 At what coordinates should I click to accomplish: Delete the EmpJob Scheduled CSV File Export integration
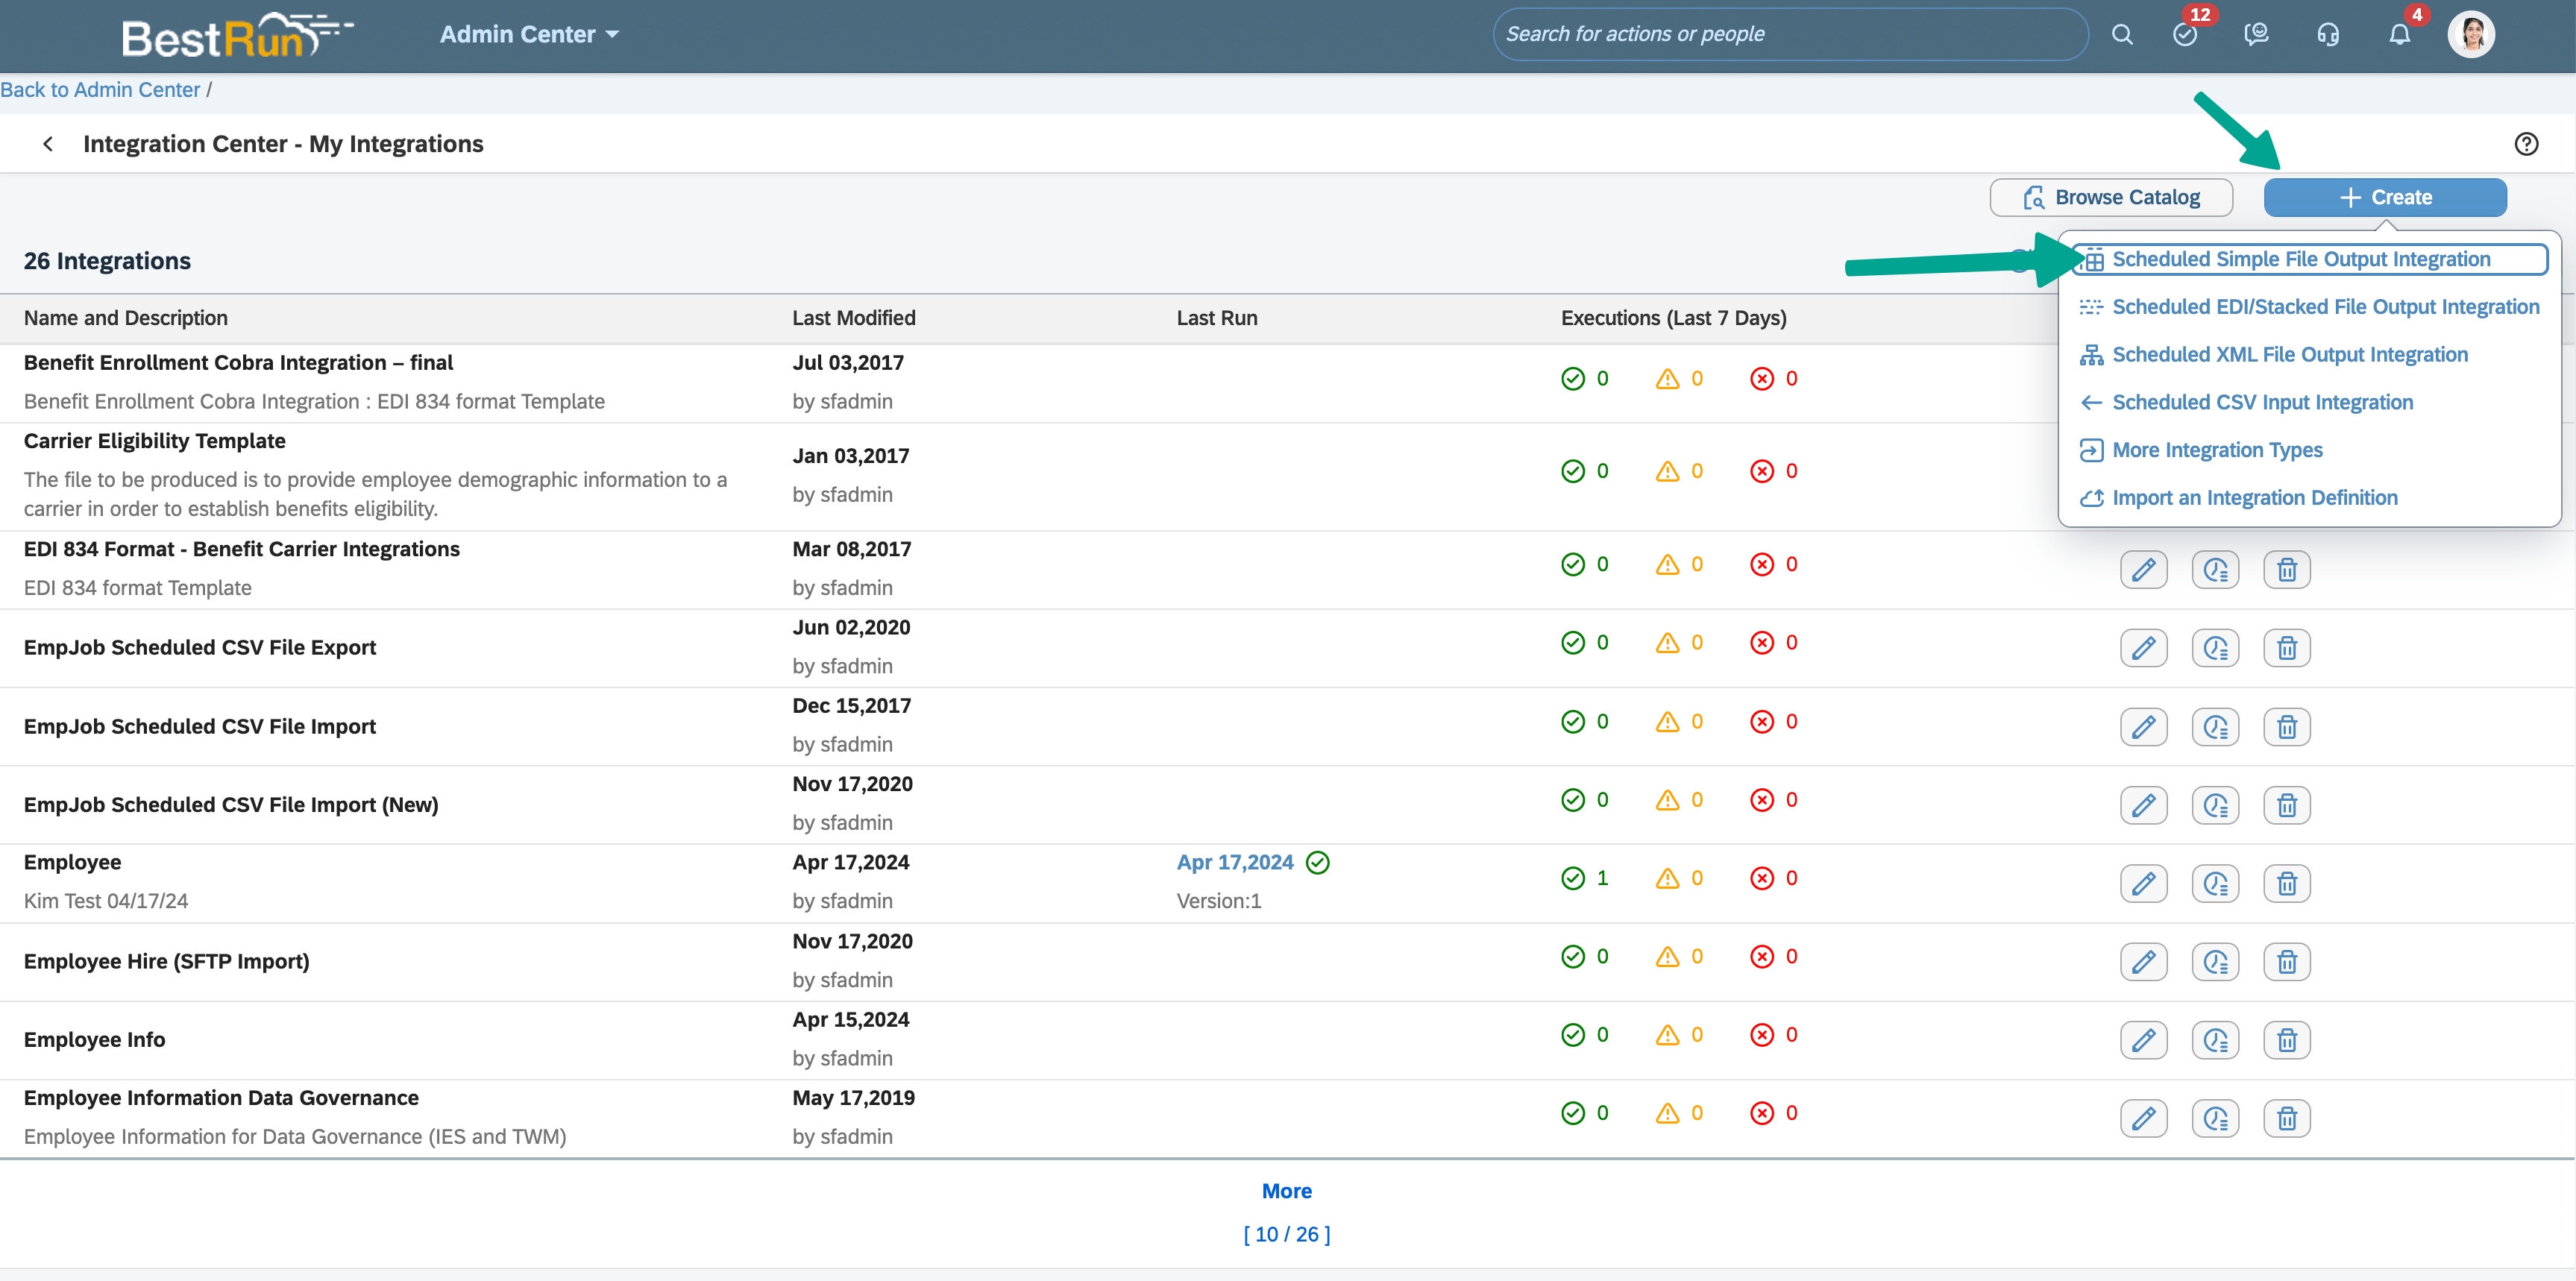(x=2286, y=648)
